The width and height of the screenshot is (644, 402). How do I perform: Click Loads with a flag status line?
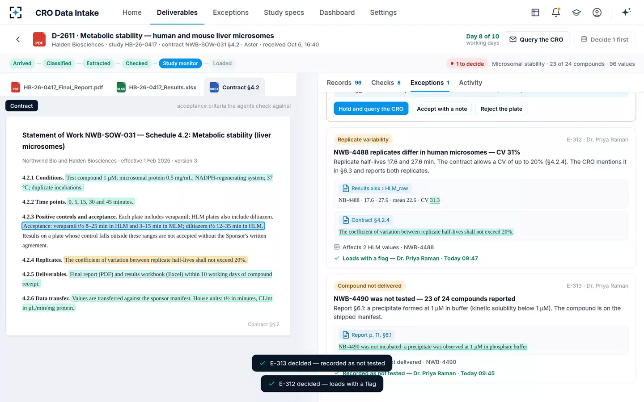[406, 258]
